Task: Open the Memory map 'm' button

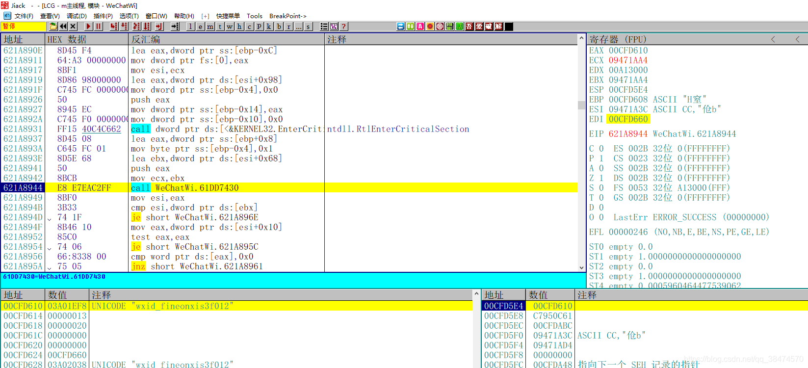Action: (x=210, y=26)
